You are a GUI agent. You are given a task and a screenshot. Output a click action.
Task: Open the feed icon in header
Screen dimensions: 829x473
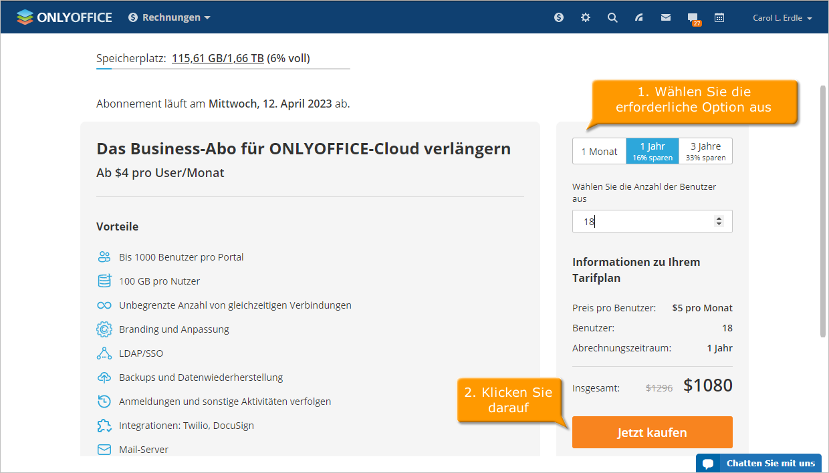pos(639,17)
